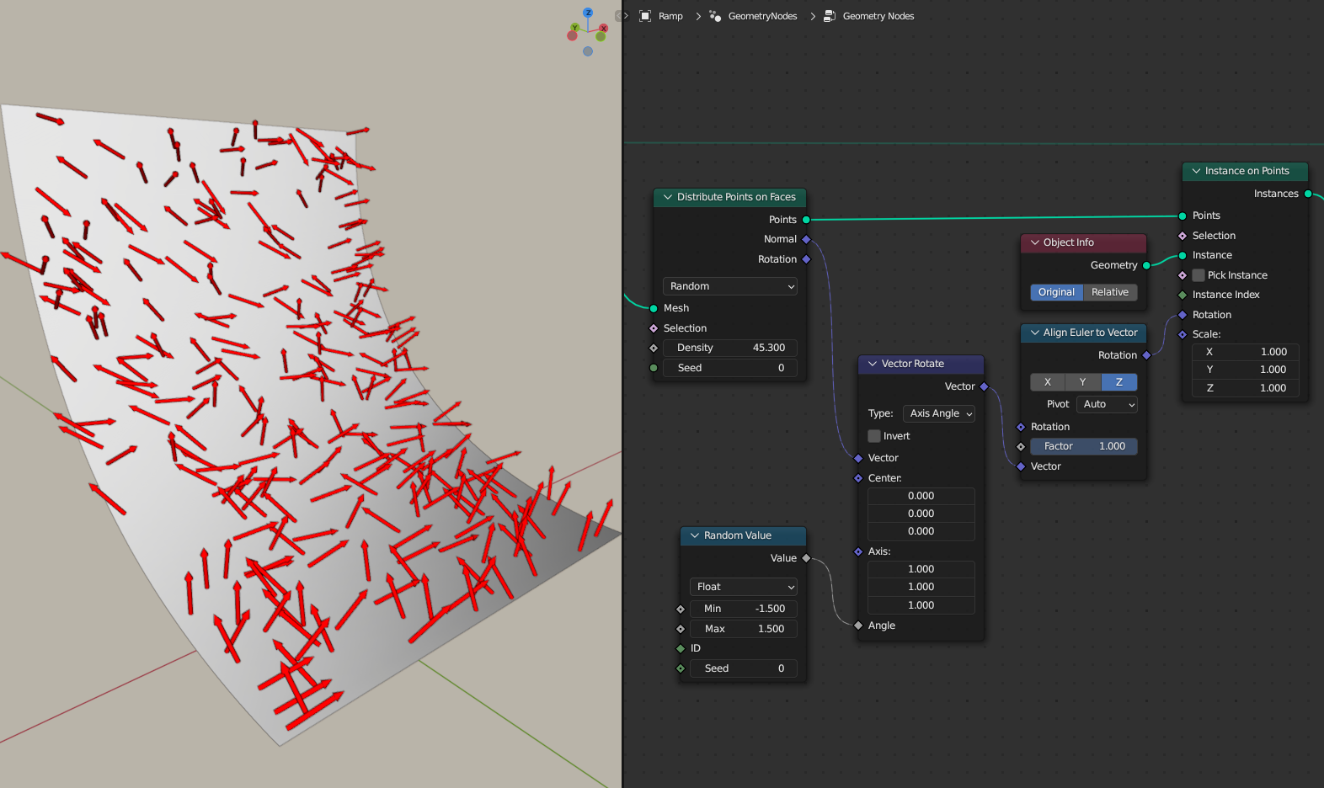Image resolution: width=1324 pixels, height=788 pixels.
Task: Click the green Y axis gizmo handle
Action: pyautogui.click(x=575, y=28)
